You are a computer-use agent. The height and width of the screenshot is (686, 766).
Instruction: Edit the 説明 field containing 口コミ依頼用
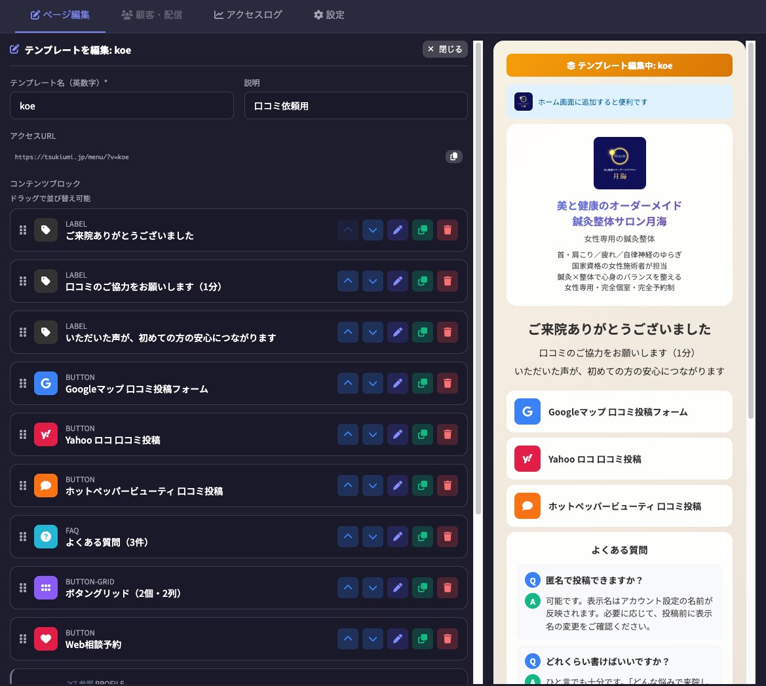pyautogui.click(x=356, y=105)
